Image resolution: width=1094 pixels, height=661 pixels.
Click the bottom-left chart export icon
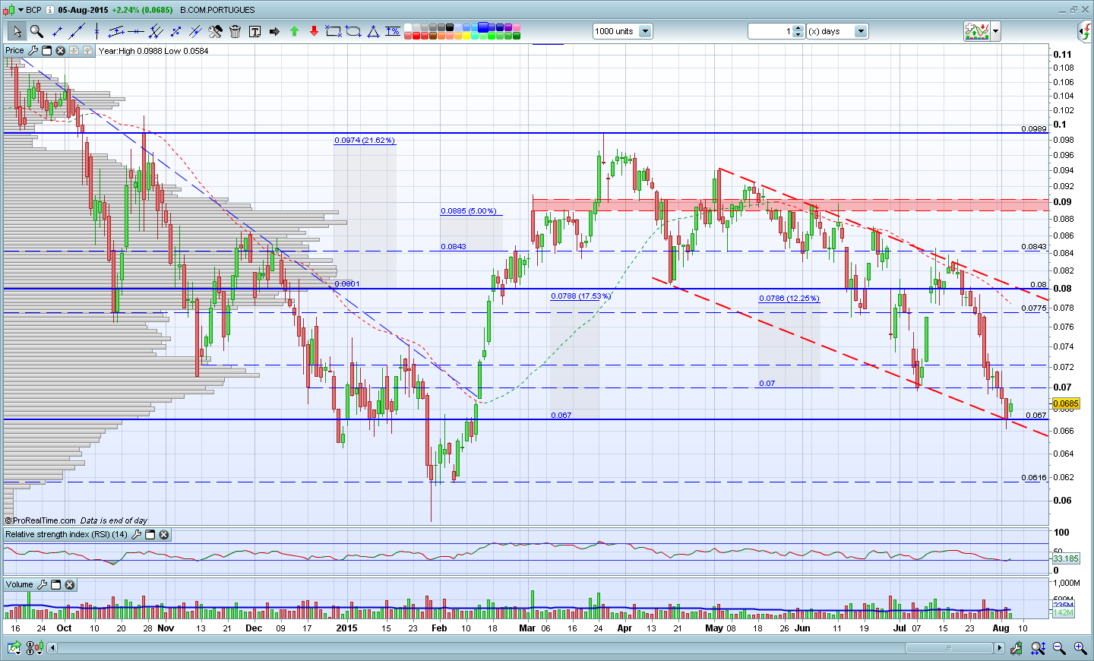click(x=13, y=648)
